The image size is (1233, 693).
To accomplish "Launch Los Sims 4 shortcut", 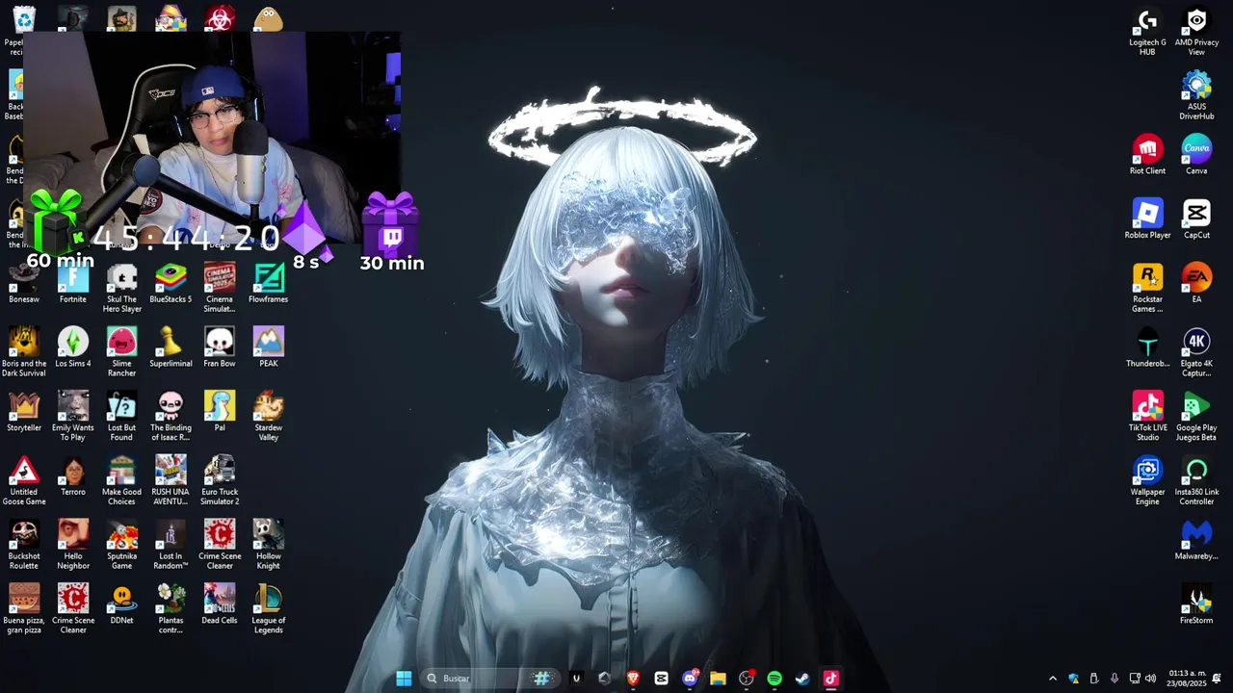I will click(72, 348).
